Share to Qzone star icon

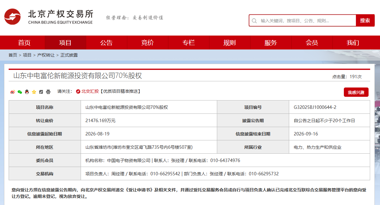click(34, 92)
